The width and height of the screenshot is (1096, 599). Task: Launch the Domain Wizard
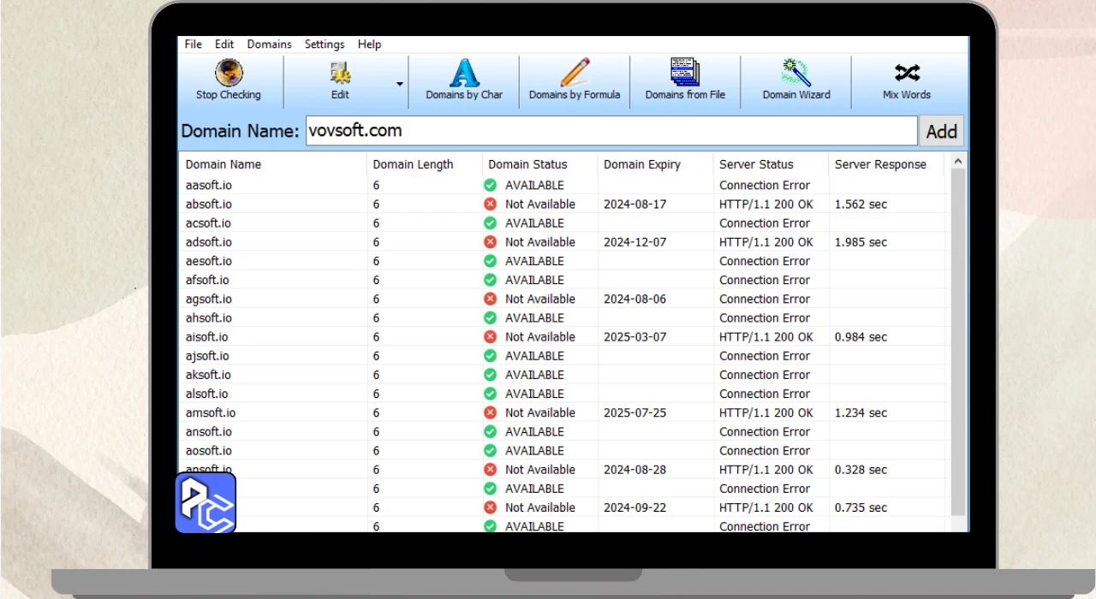796,74
